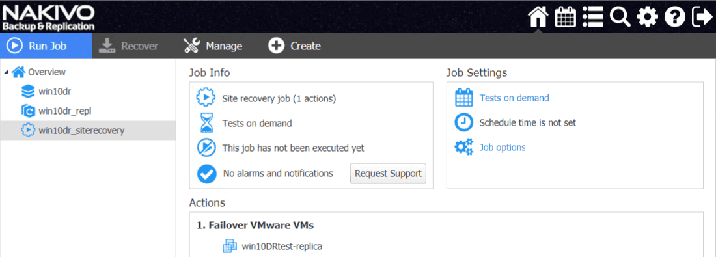716x257 pixels.
Task: Click the Job Settings calendar icon
Action: (x=463, y=98)
